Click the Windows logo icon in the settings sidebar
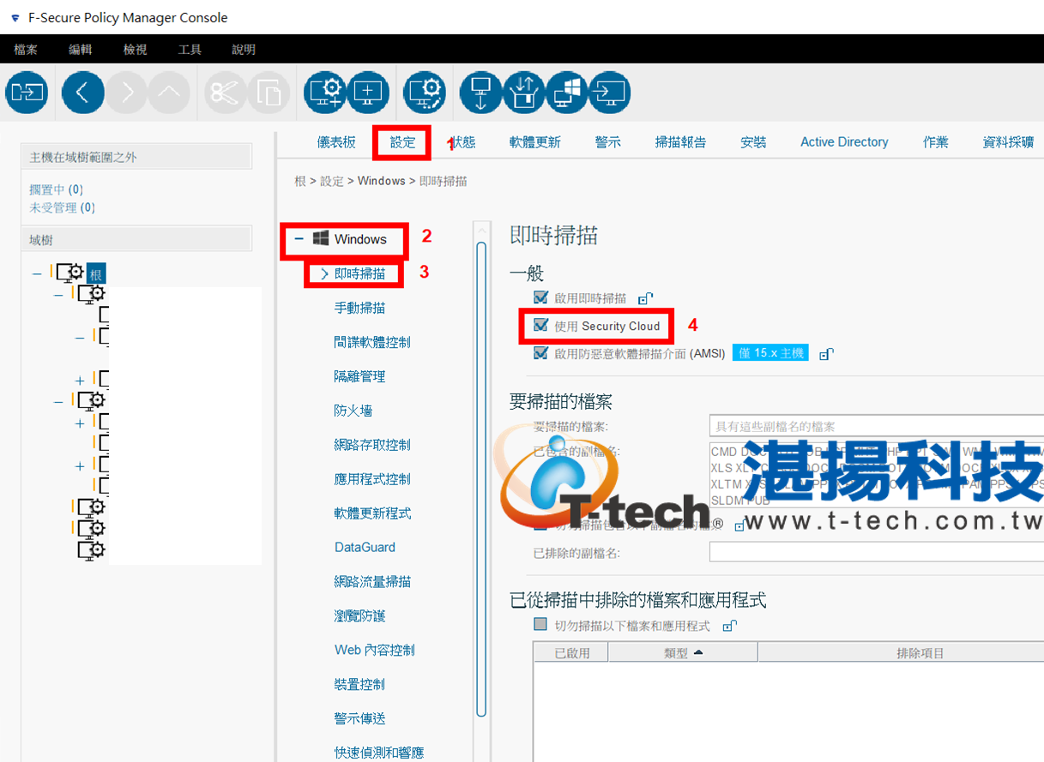1044x762 pixels. tap(321, 238)
